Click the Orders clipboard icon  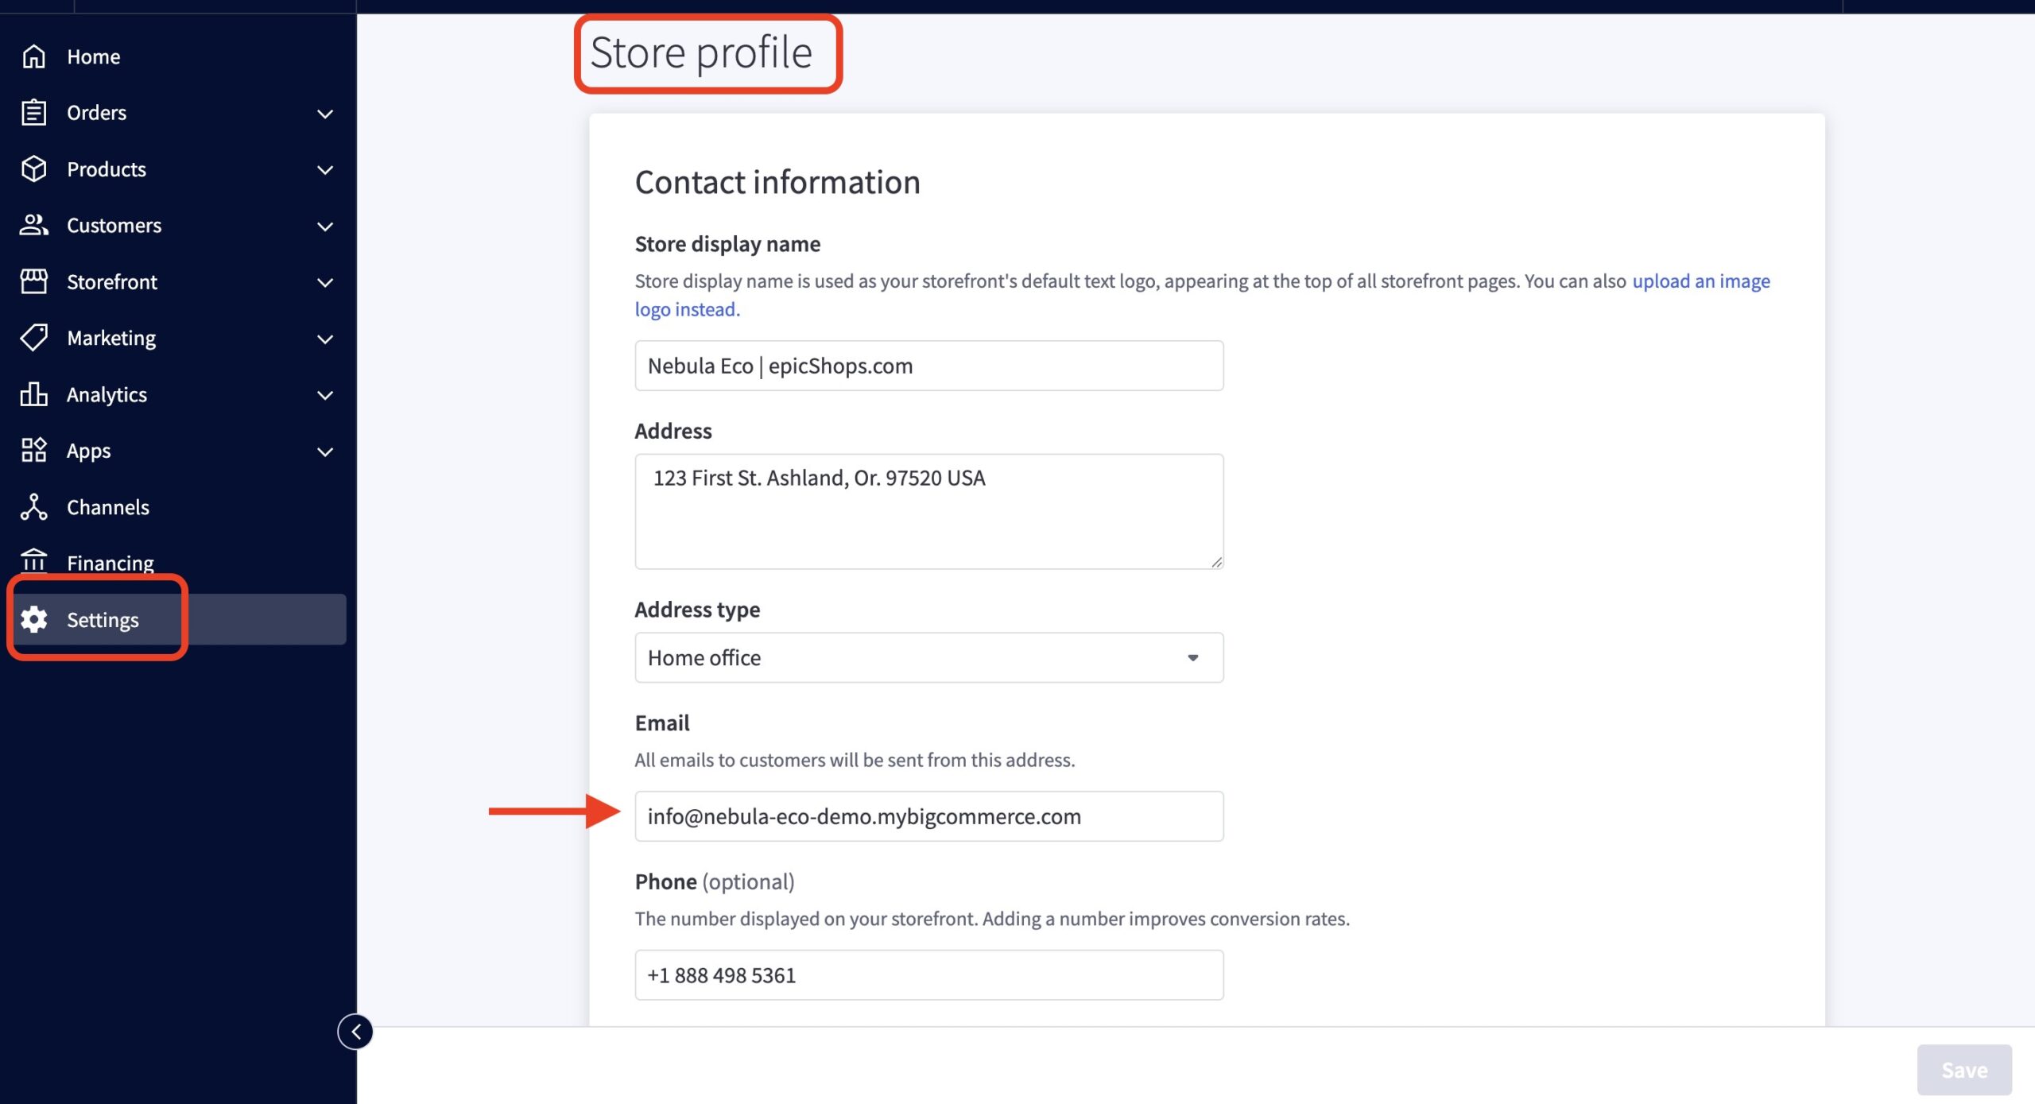click(x=33, y=113)
